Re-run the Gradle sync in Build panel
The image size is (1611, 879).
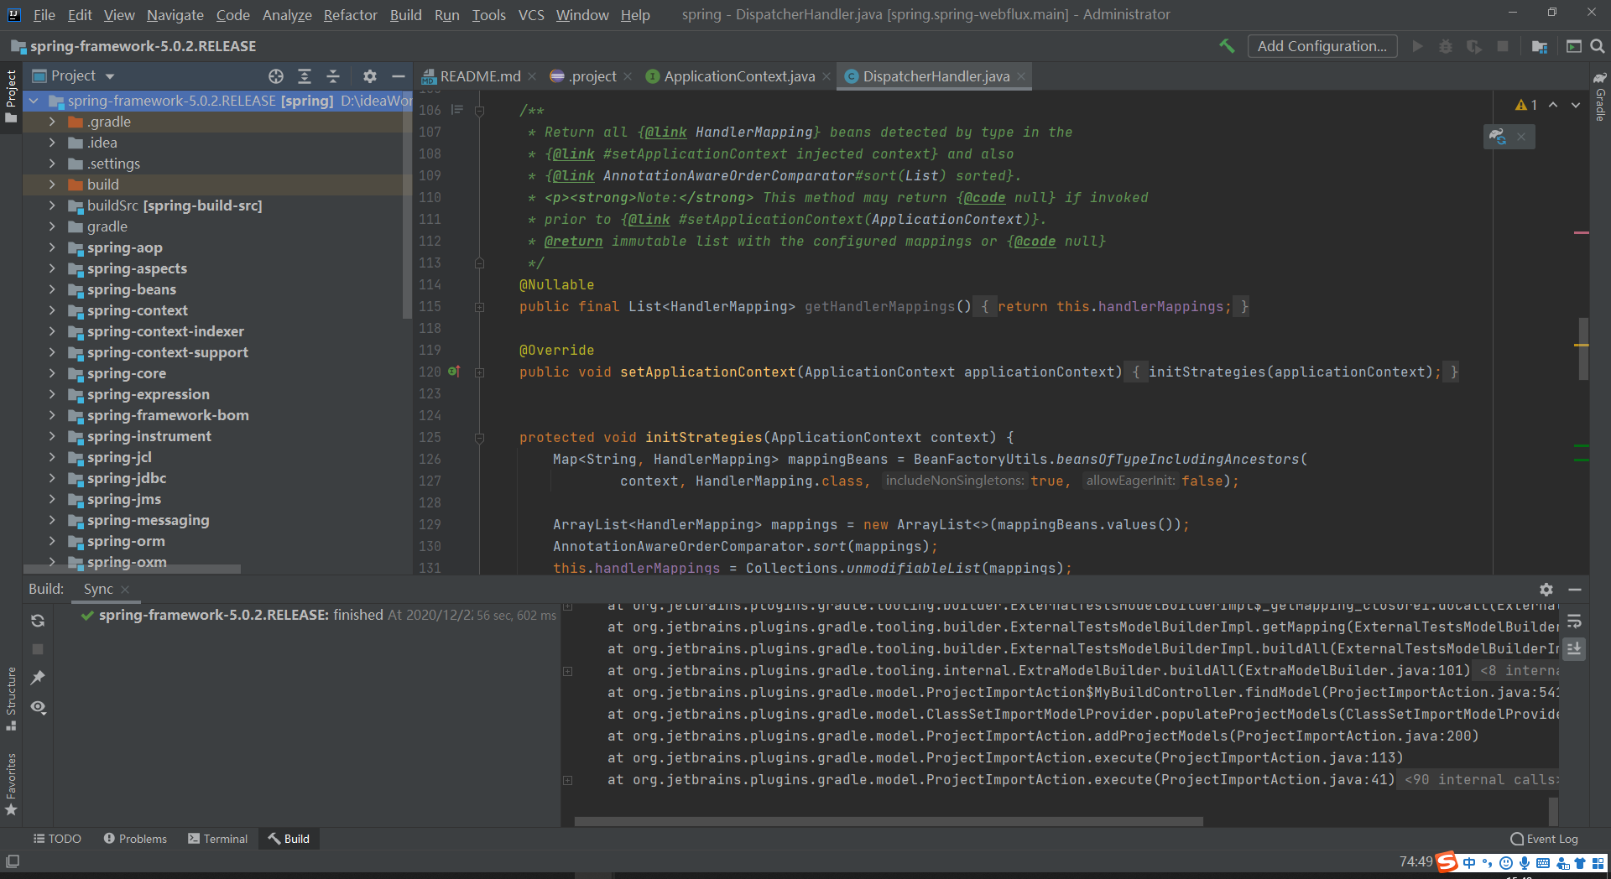[x=37, y=621]
